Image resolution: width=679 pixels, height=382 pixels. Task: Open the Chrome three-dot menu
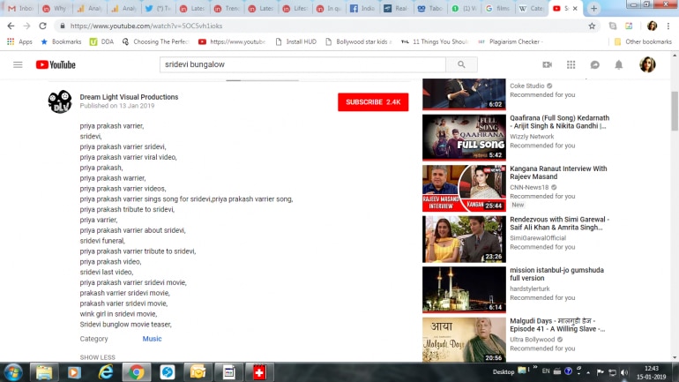pos(669,26)
